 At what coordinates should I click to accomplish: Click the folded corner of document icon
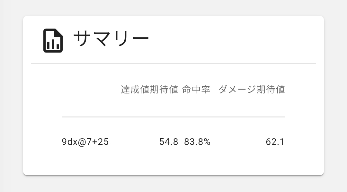pyautogui.click(x=59, y=32)
